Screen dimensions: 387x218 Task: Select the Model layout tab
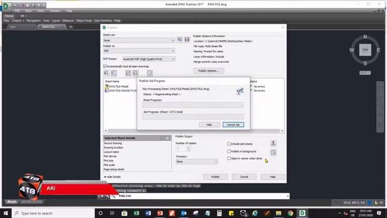11,202
